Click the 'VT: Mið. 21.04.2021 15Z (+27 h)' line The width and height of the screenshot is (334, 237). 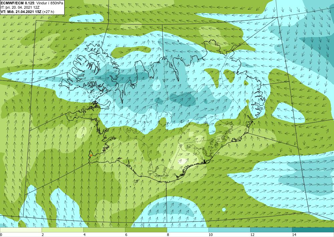[x=27, y=11]
